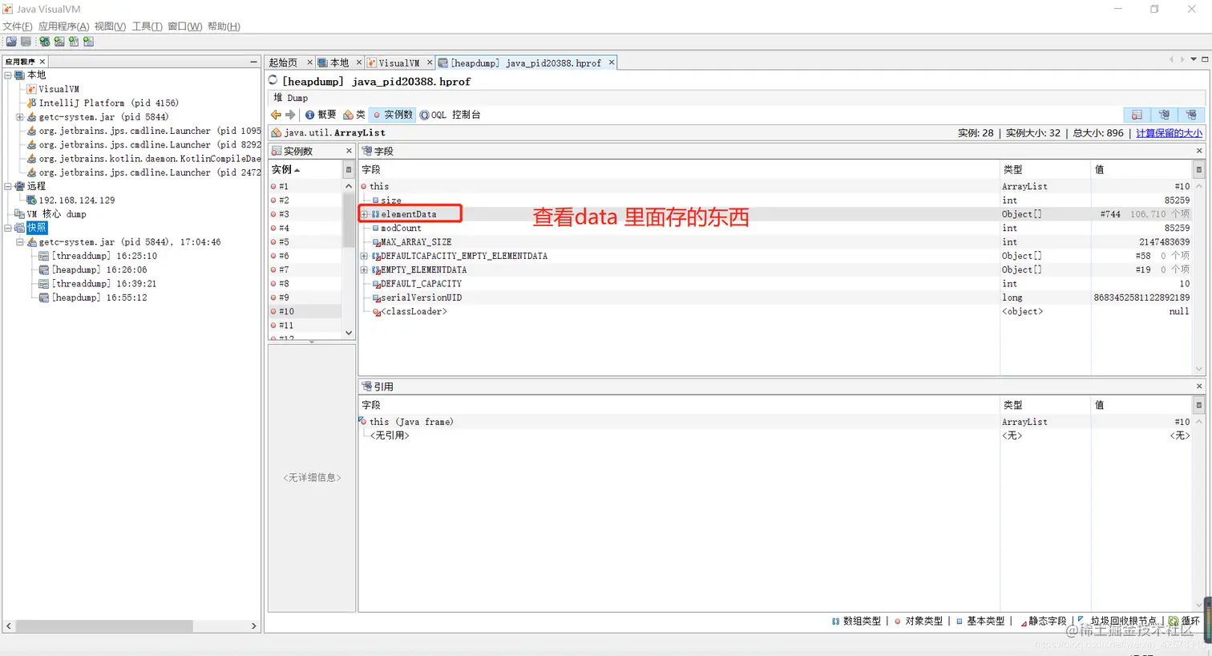
Task: Switch to 类 classes view
Action: 354,115
